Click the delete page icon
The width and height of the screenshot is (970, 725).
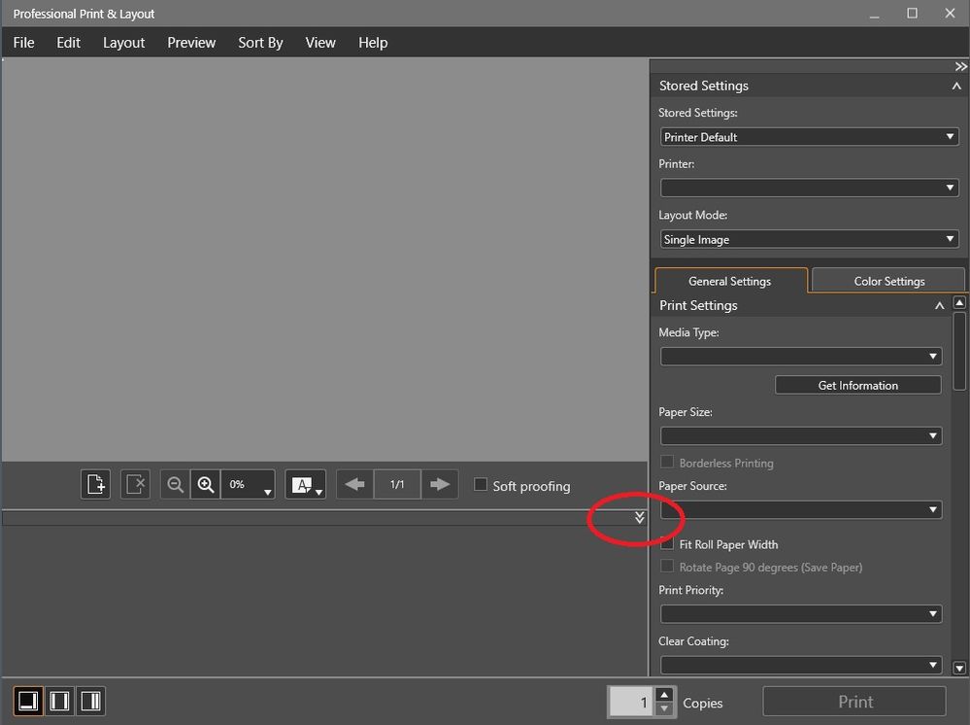click(x=136, y=484)
